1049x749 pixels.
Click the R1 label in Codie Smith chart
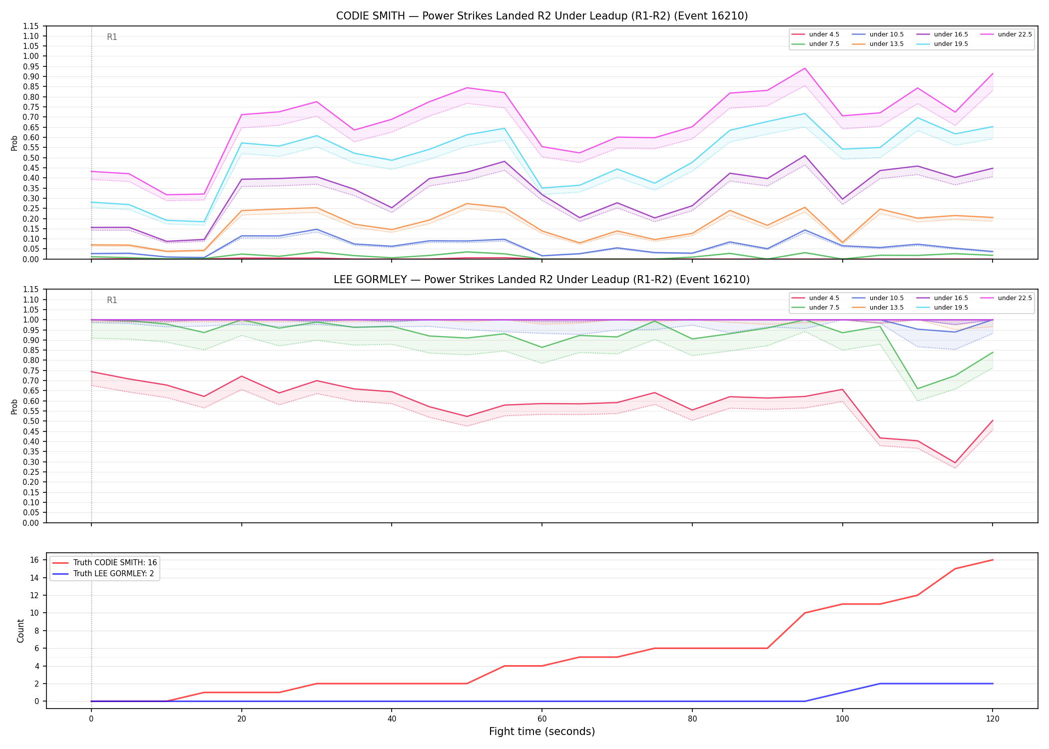[112, 37]
